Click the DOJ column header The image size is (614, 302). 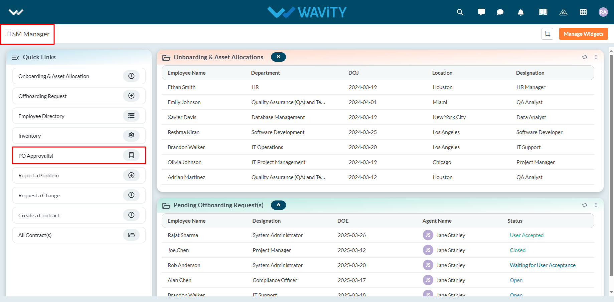(x=353, y=73)
